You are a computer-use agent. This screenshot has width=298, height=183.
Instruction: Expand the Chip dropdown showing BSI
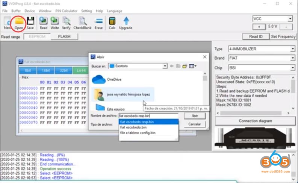coord(292,68)
